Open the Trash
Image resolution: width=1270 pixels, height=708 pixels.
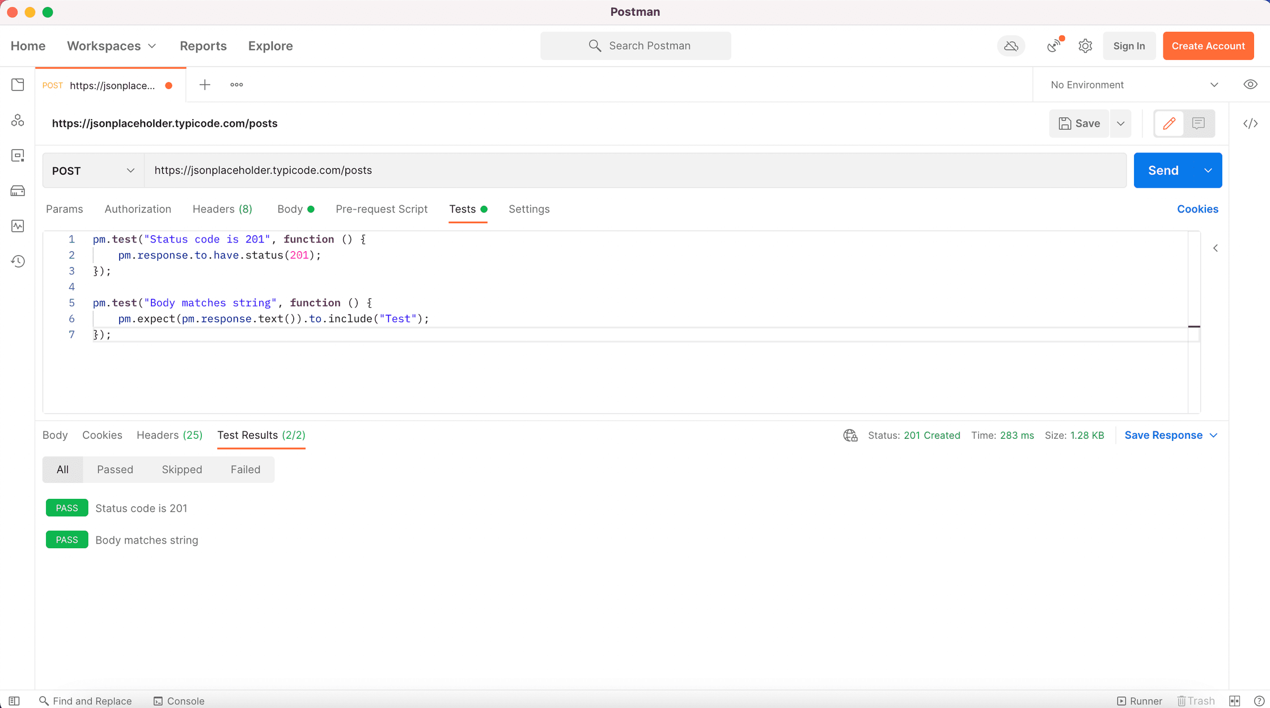1196,701
